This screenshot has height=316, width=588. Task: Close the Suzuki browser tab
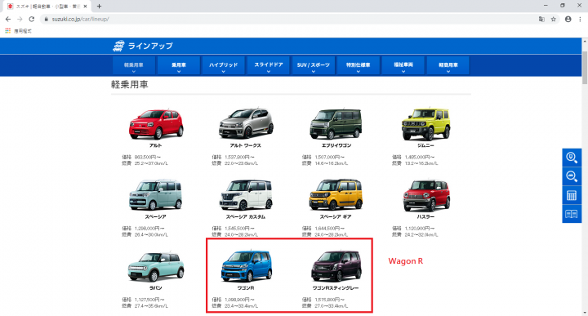pyautogui.click(x=85, y=7)
